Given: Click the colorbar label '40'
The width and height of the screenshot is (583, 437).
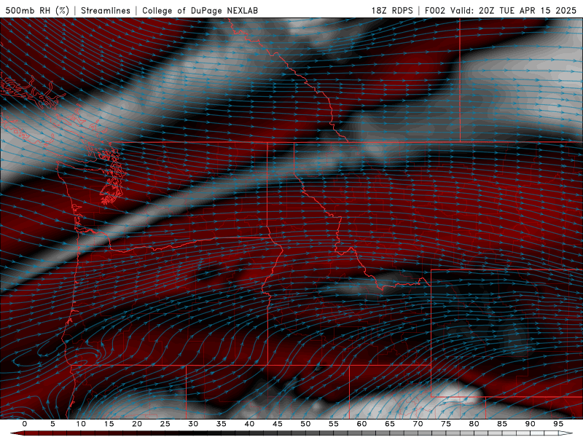Looking at the screenshot, I should click(x=249, y=424).
